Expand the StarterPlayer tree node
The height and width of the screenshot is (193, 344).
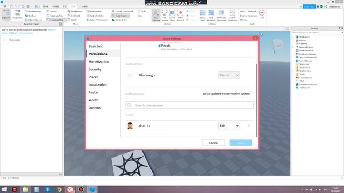click(x=293, y=71)
